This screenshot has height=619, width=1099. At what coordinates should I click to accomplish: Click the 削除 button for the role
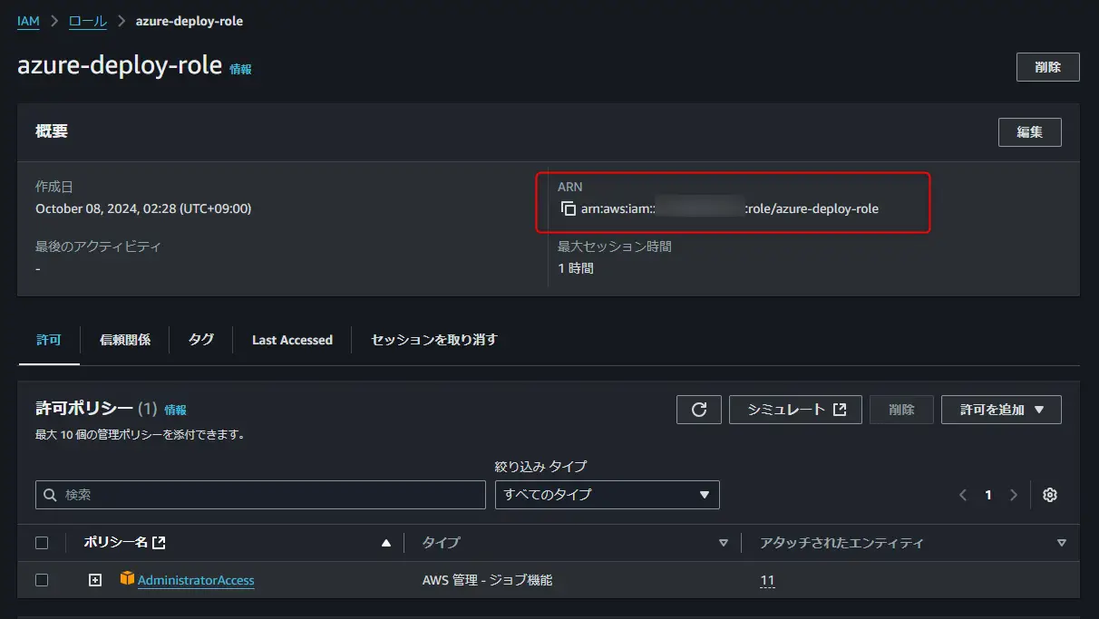click(x=1047, y=67)
